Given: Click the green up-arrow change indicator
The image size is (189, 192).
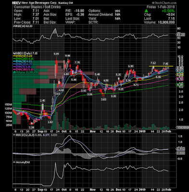Looking at the screenshot, I should [x=146, y=11].
